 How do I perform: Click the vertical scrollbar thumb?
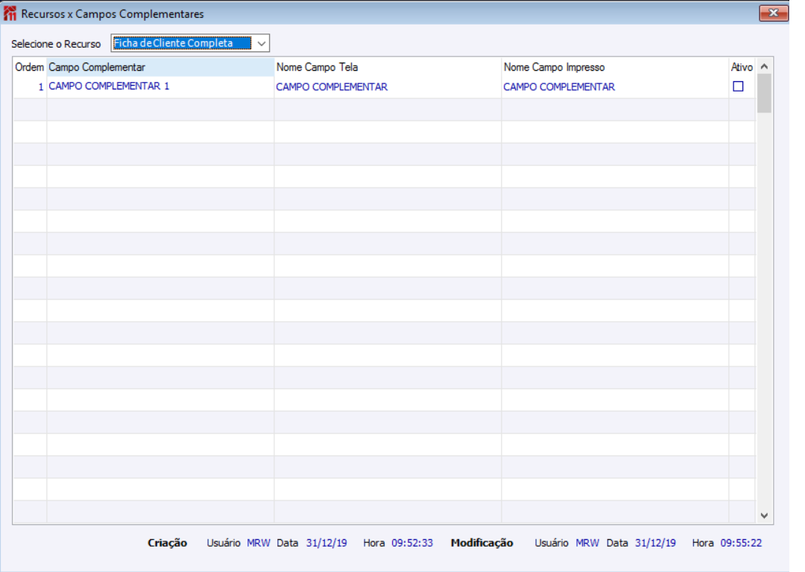[764, 93]
